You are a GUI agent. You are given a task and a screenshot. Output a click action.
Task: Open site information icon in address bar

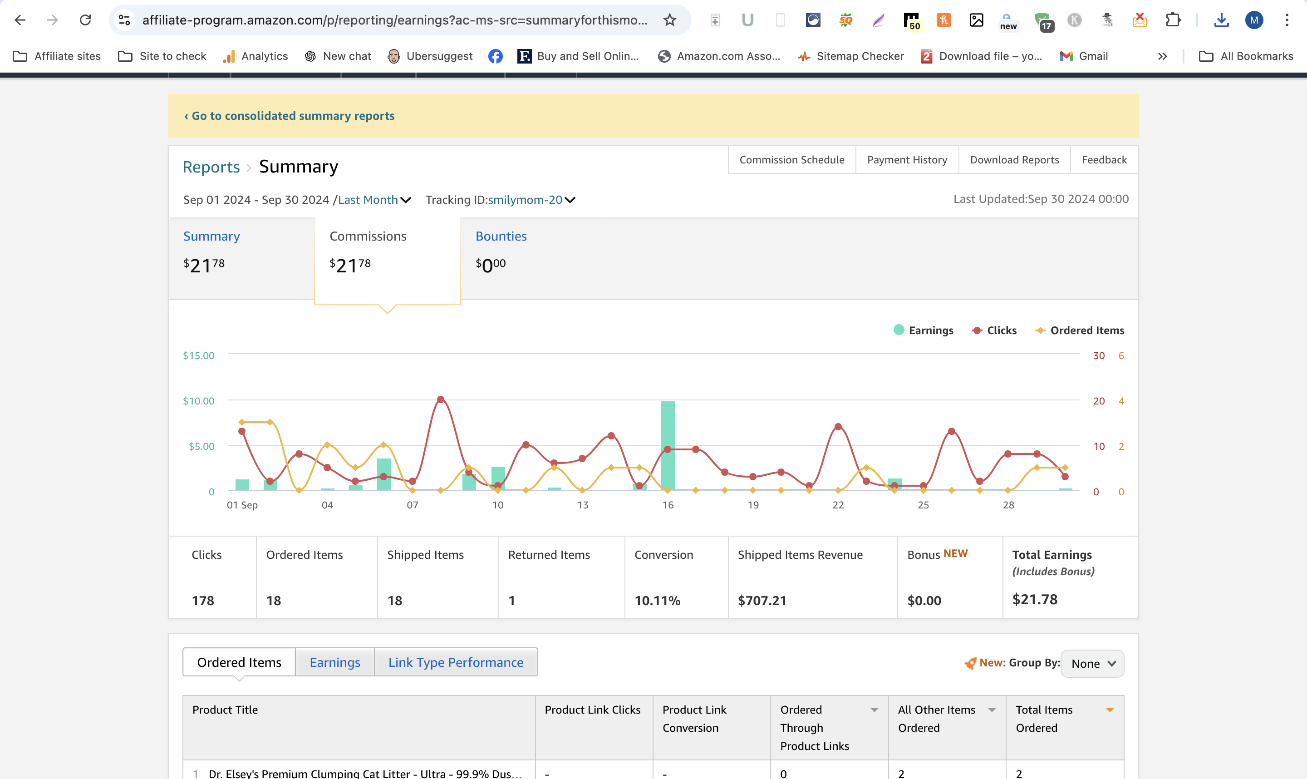(x=124, y=20)
